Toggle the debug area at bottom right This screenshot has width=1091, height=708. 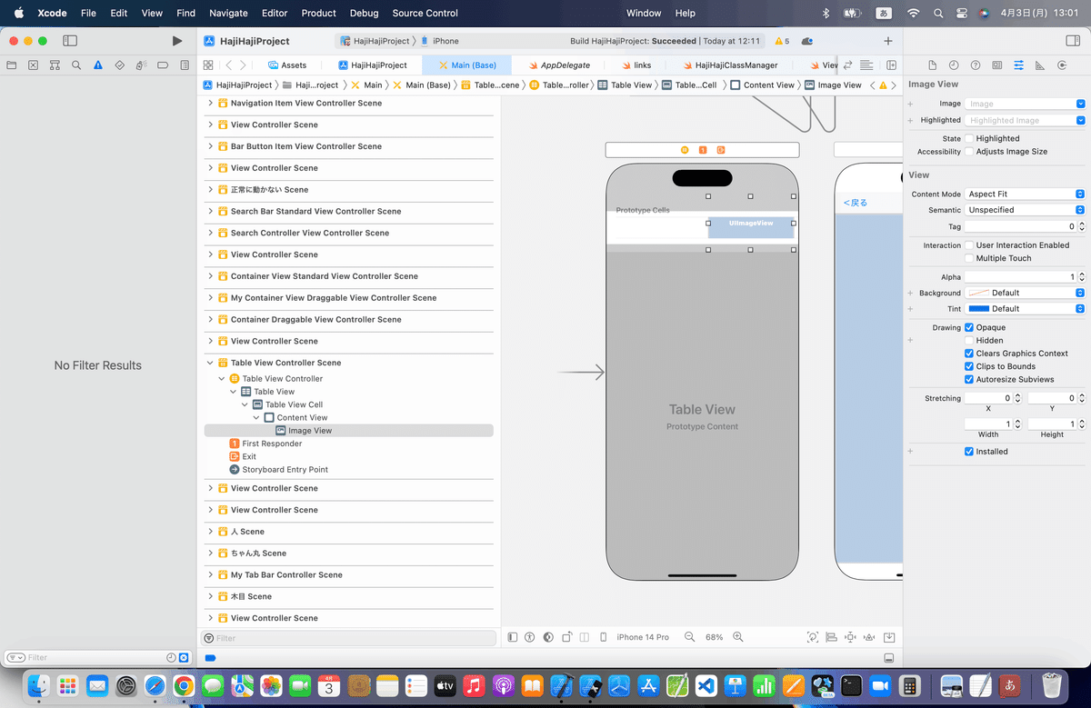(889, 658)
